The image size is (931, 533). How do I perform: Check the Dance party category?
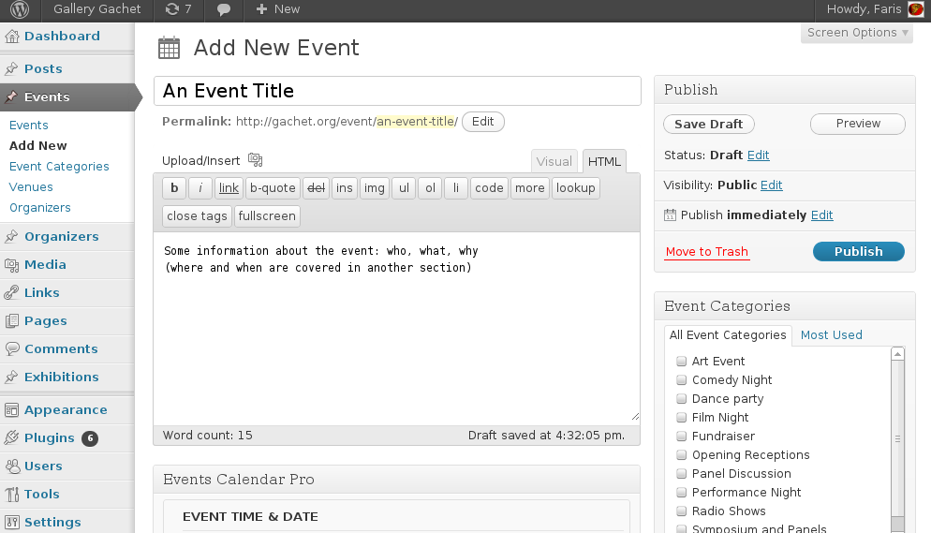click(682, 399)
